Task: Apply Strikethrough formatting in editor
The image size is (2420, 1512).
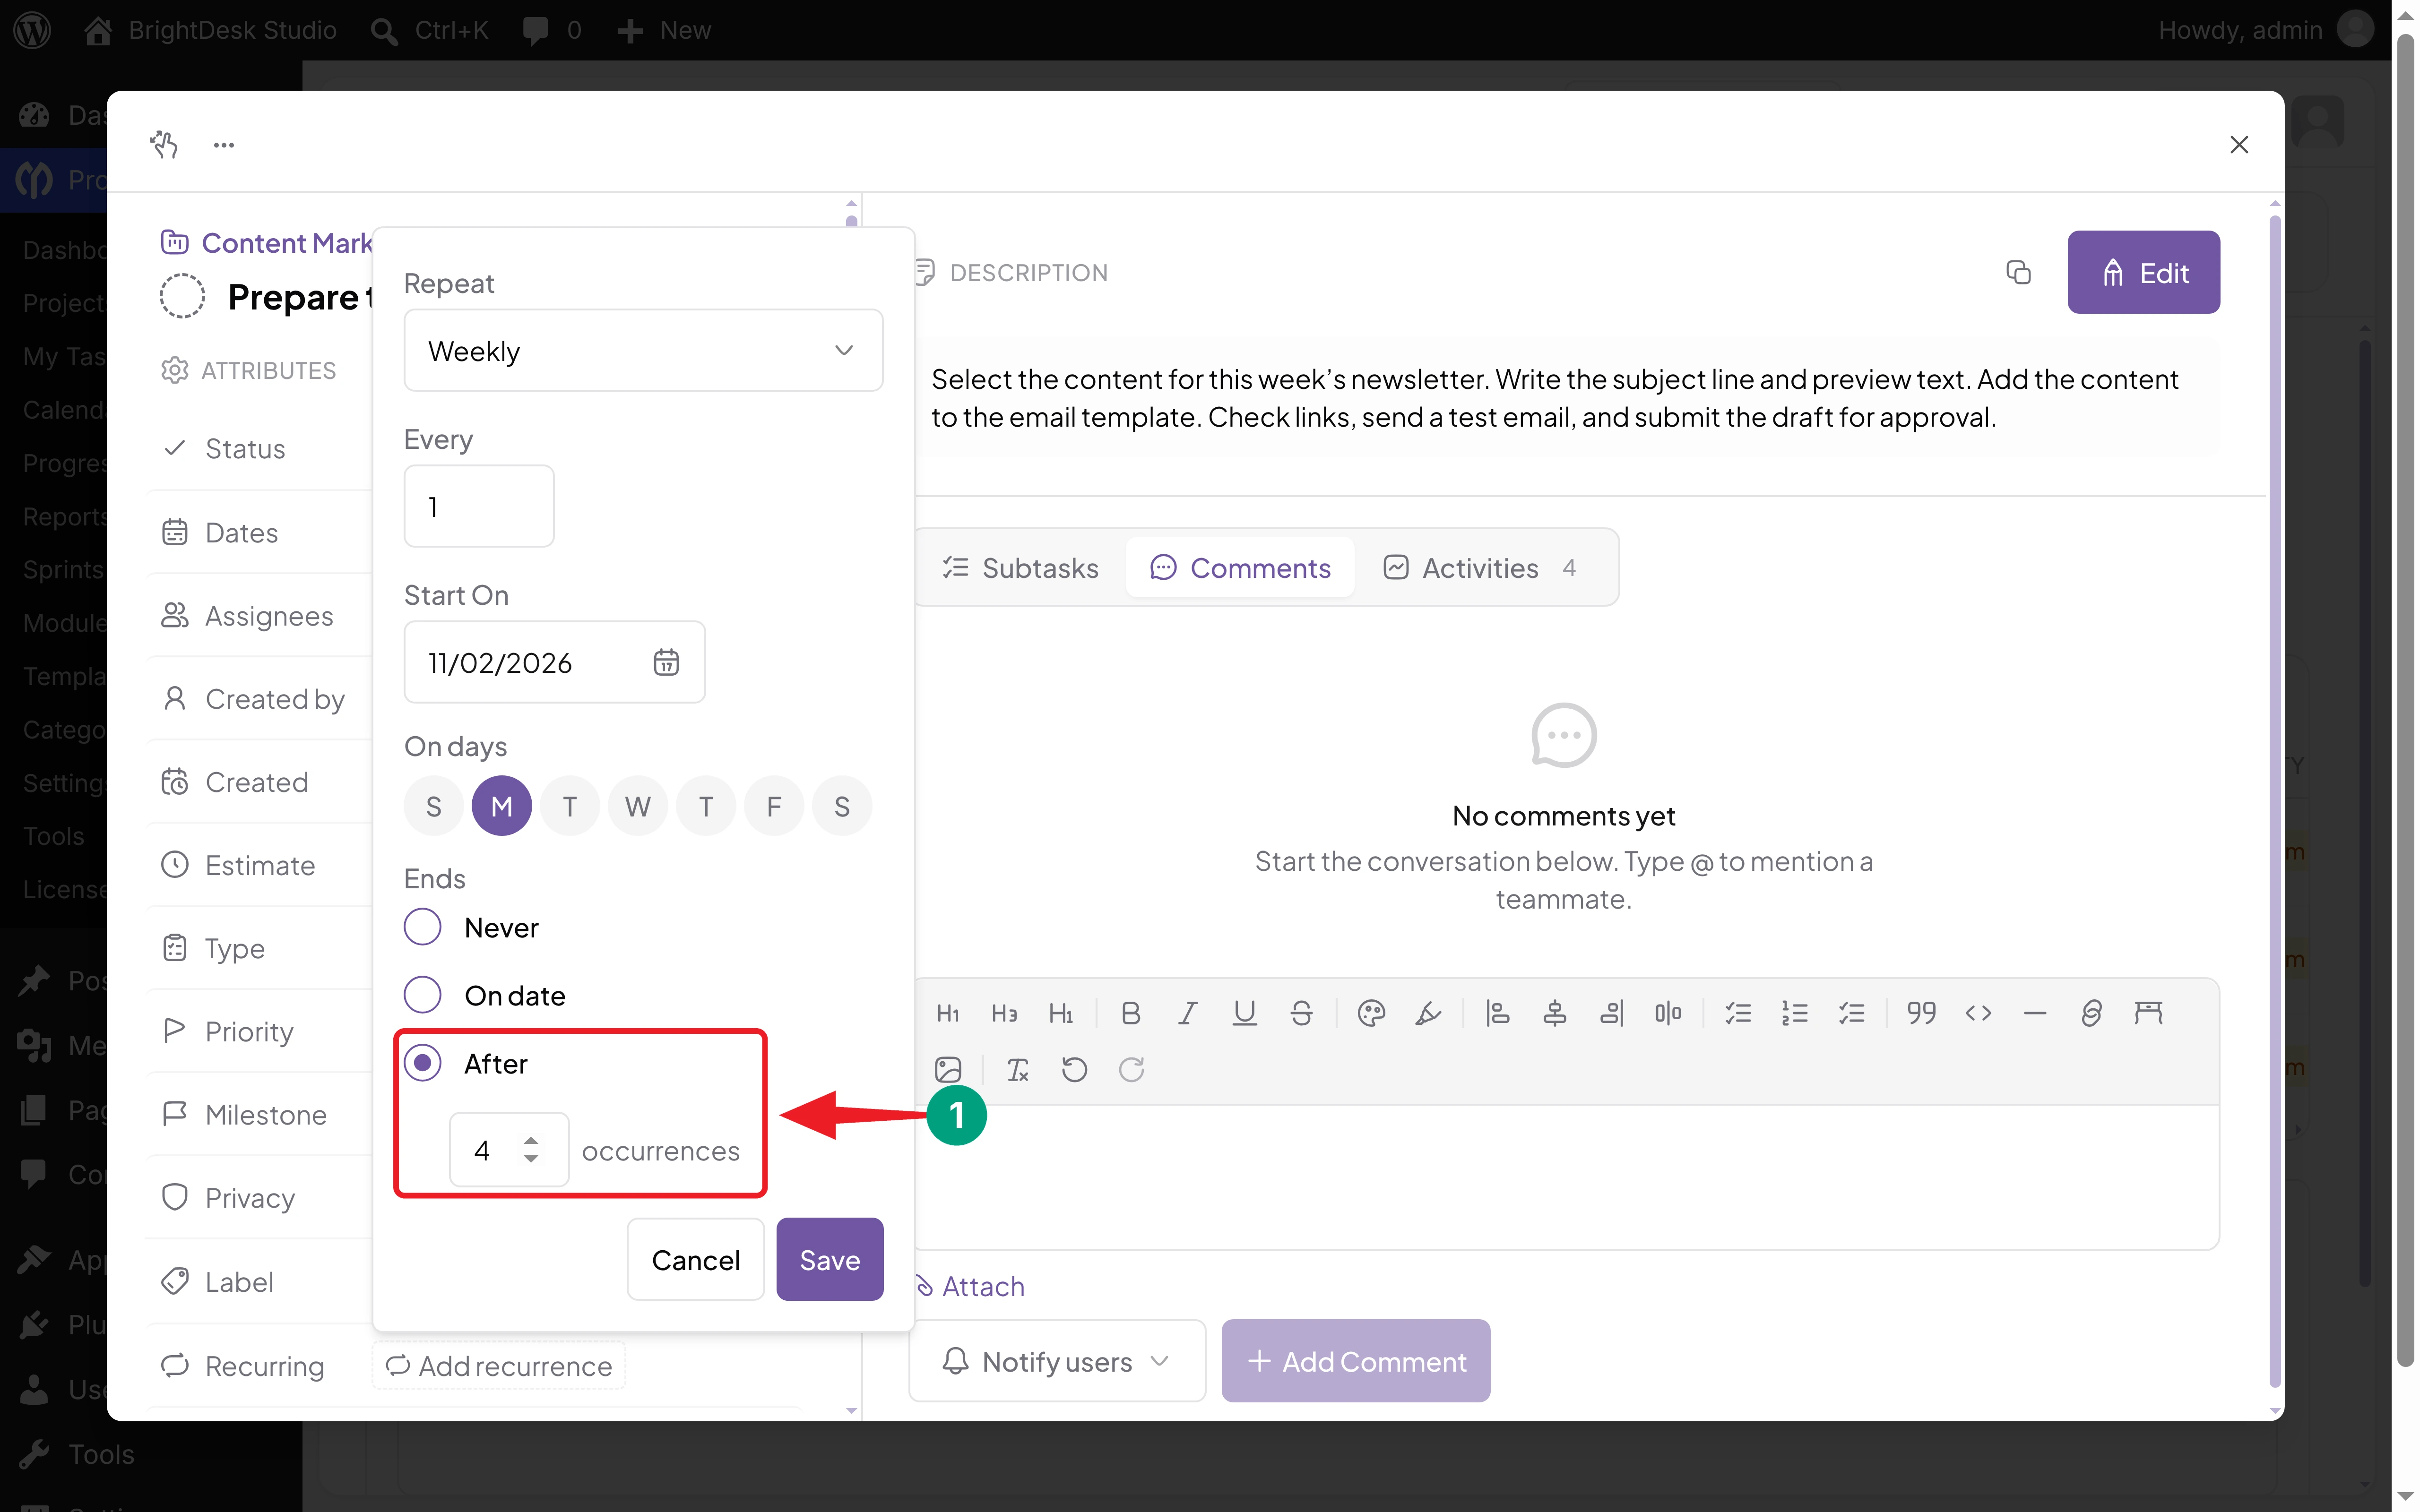Action: pyautogui.click(x=1301, y=1013)
